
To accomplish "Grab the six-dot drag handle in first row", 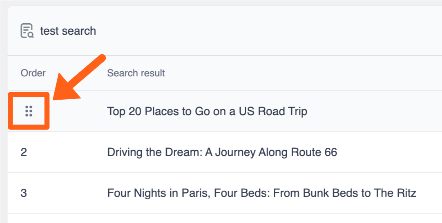I will (29, 111).
